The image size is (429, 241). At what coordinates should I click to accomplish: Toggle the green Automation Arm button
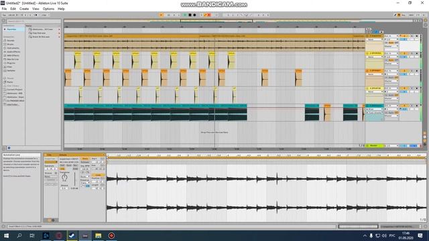(206, 15)
